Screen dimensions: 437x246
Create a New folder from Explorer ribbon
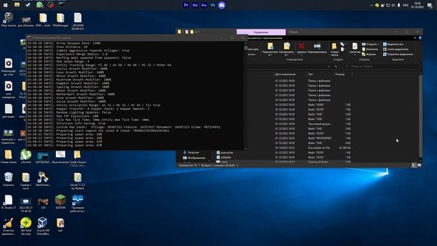pos(335,49)
